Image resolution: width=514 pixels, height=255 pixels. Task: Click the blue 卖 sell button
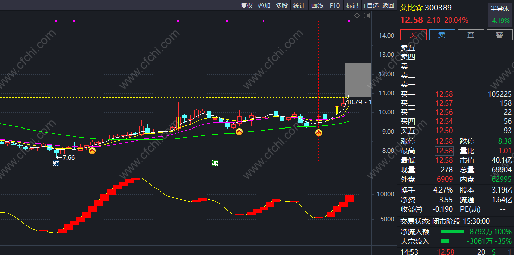[x=442, y=35]
